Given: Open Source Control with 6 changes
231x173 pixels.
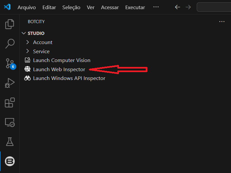Looking at the screenshot, I should point(10,63).
